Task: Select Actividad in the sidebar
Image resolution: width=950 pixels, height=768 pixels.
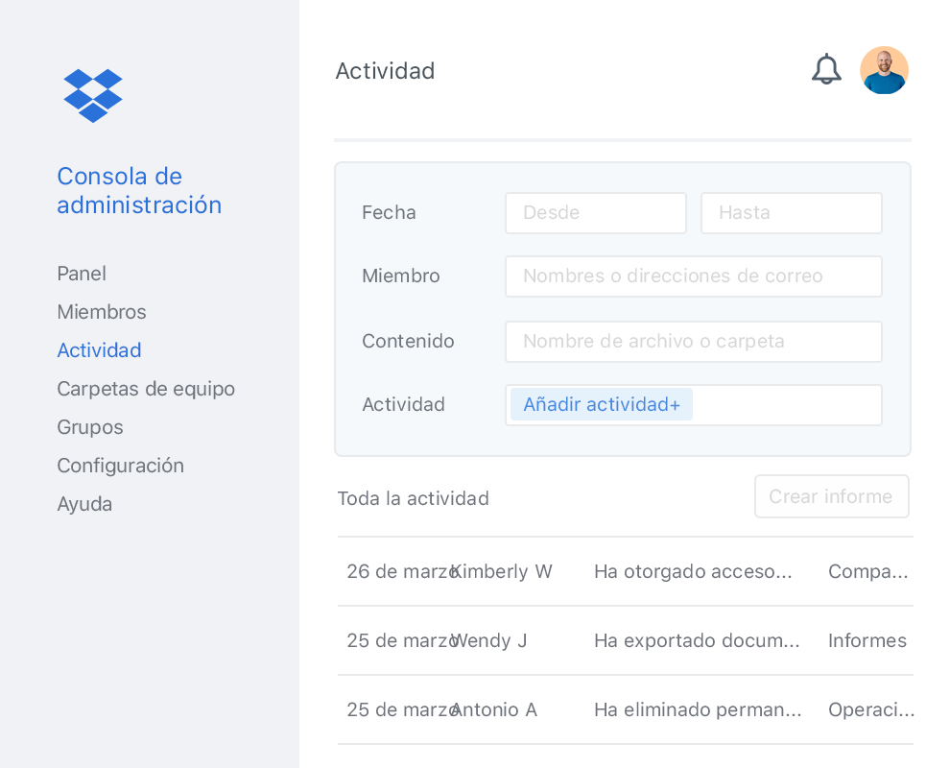Action: pyautogui.click(x=99, y=350)
